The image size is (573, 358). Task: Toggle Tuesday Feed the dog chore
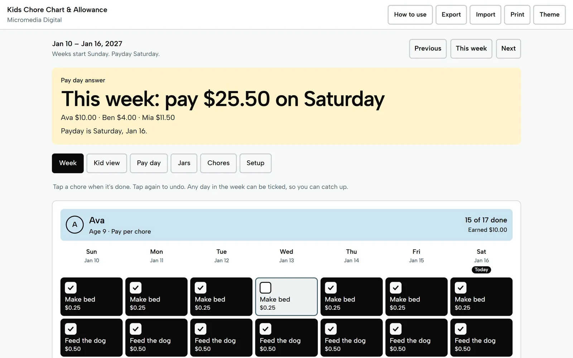point(221,338)
